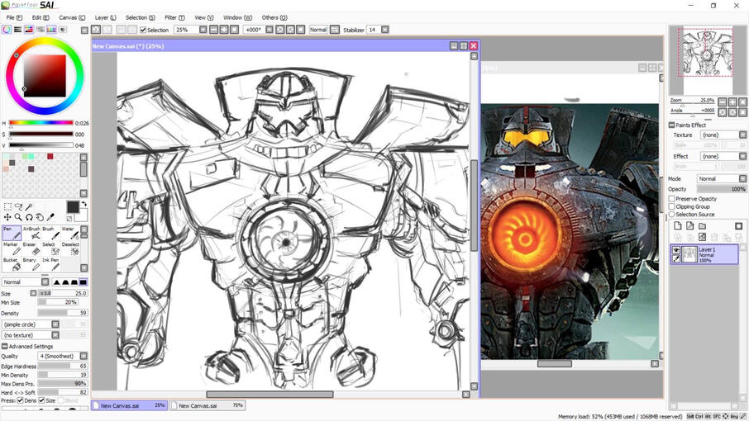Select Layer 1 thumbnail
749x421 pixels.
(x=689, y=254)
